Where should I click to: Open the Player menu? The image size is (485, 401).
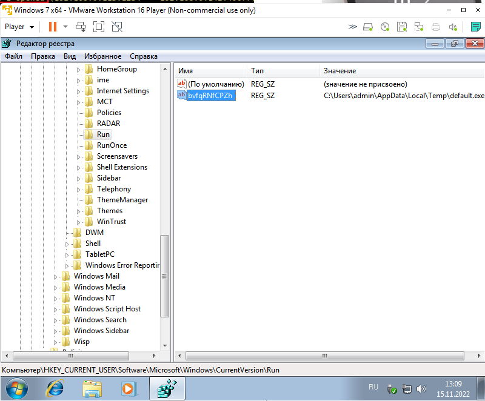click(x=19, y=27)
